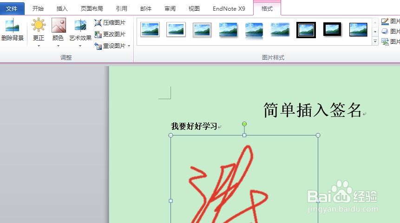The width and height of the screenshot is (400, 223).
Task: Apply the third picture style with gray frame
Action: (x=202, y=30)
